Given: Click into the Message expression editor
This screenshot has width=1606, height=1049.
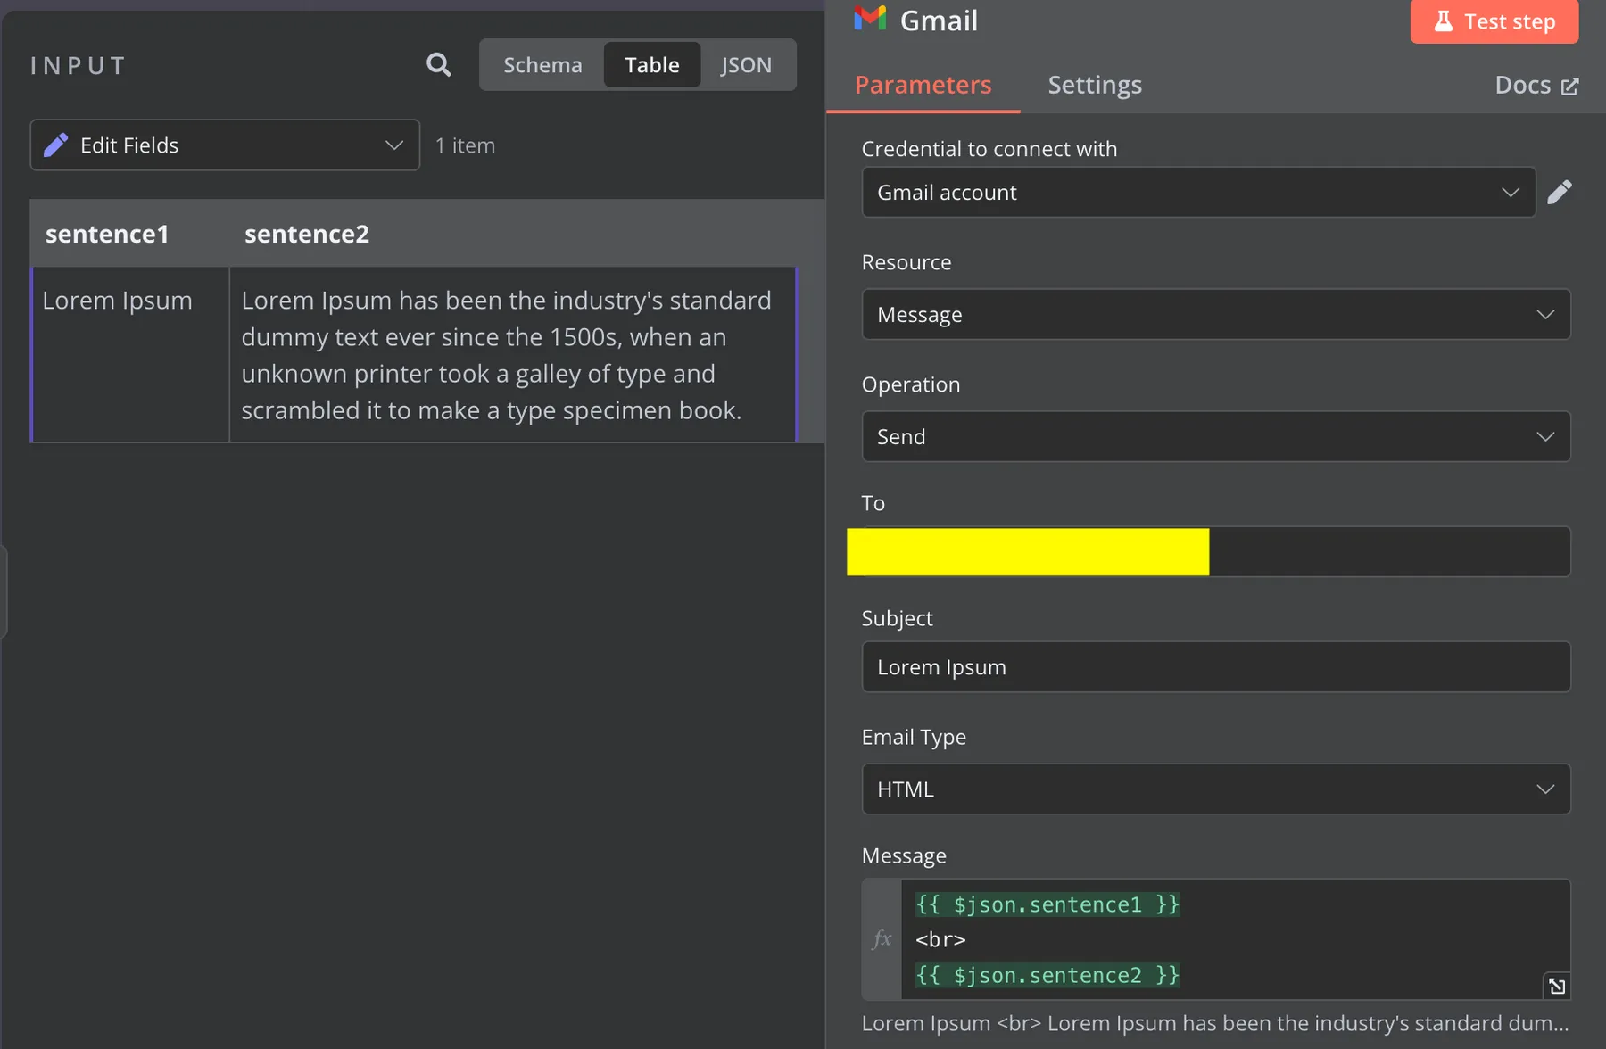Looking at the screenshot, I should pyautogui.click(x=1235, y=939).
